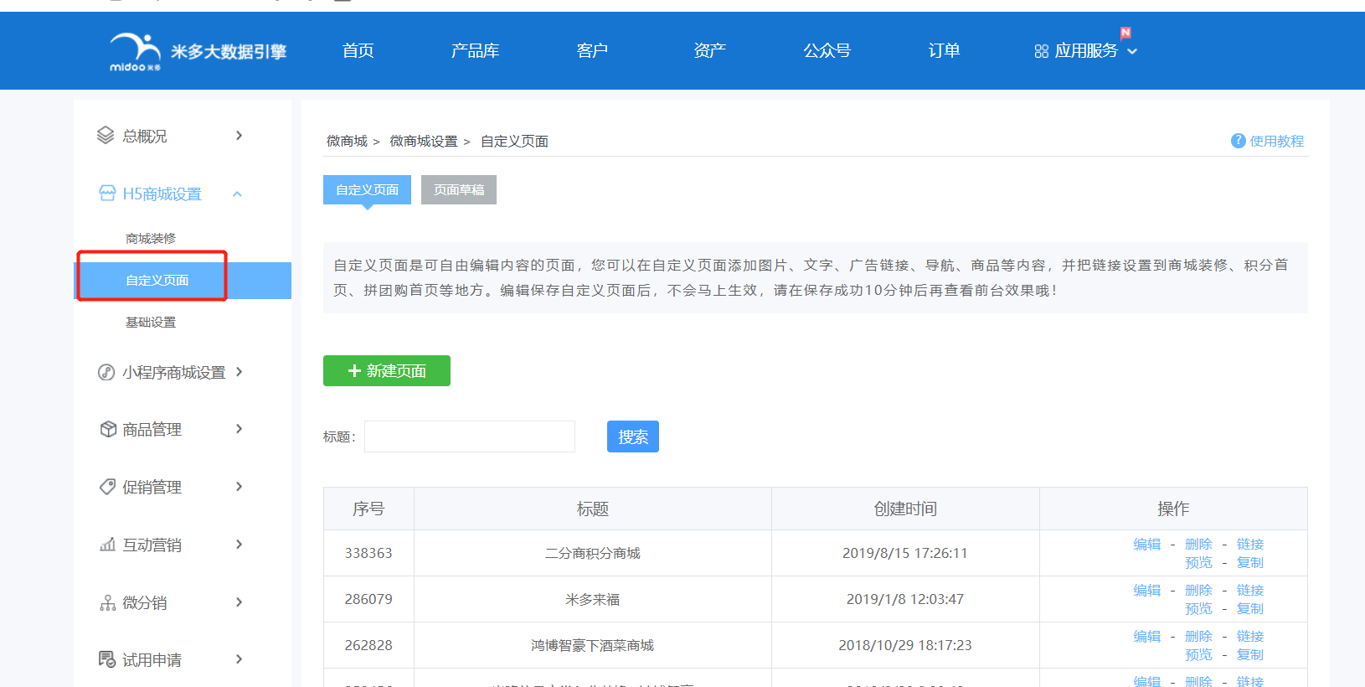This screenshot has height=687, width=1365.
Task: Open 商城装修 in the sidebar
Action: point(151,239)
